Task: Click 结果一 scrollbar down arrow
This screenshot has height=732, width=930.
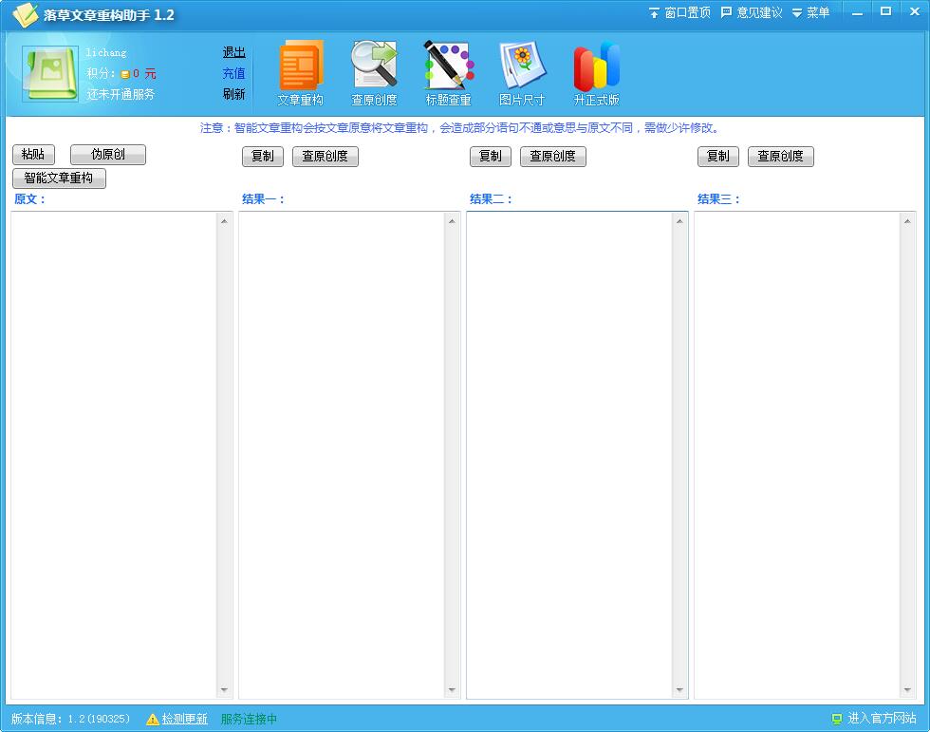Action: 452,690
